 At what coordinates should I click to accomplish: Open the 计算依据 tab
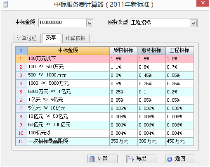pyautogui.click(x=76, y=38)
